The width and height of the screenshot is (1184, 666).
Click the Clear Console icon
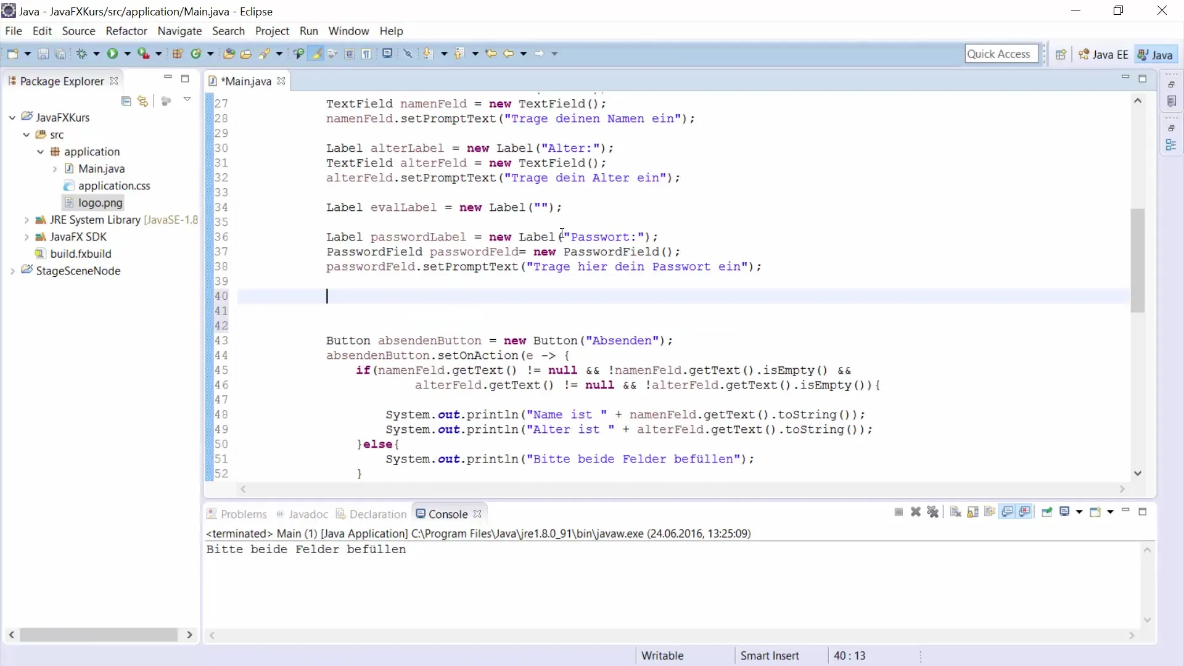click(956, 512)
